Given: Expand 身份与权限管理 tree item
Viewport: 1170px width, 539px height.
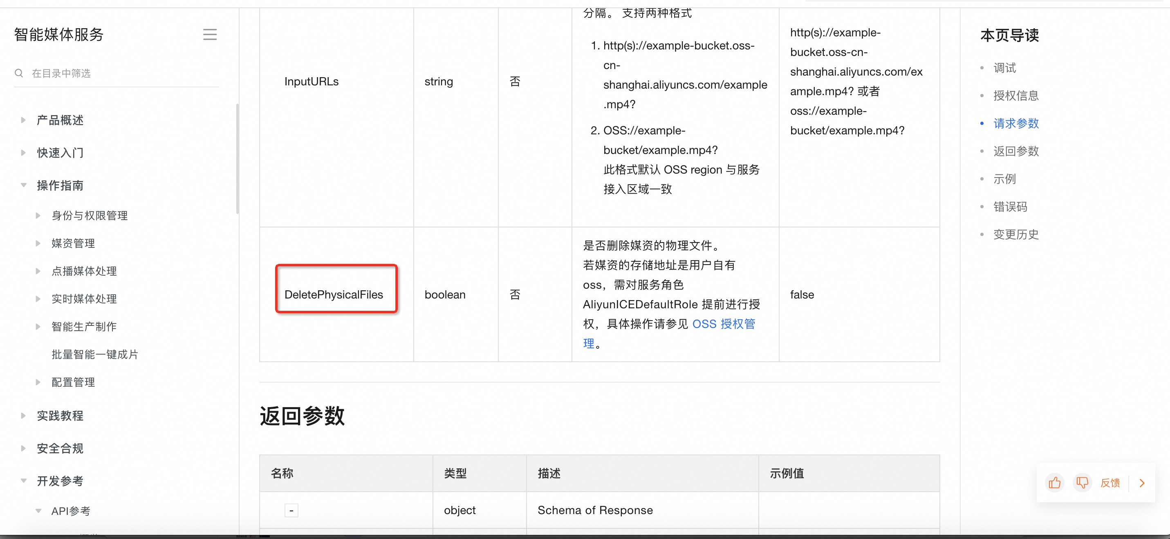Looking at the screenshot, I should pos(38,216).
